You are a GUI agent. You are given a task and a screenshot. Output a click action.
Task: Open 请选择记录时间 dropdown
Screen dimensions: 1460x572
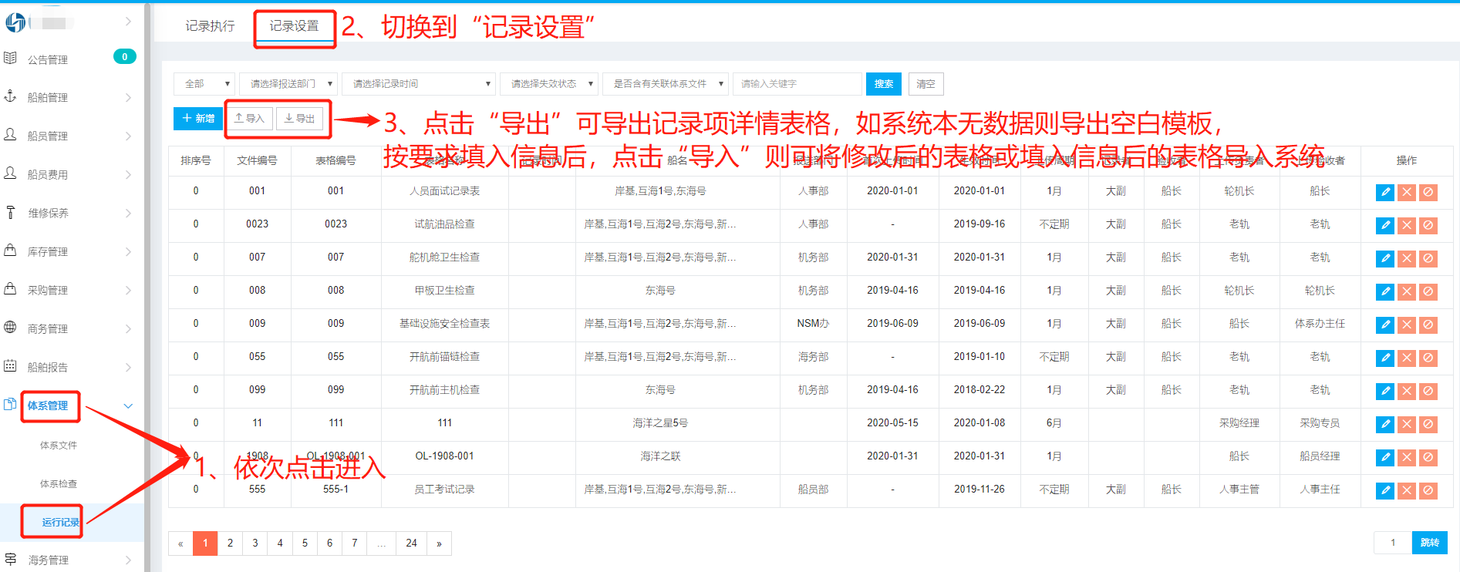pos(419,83)
